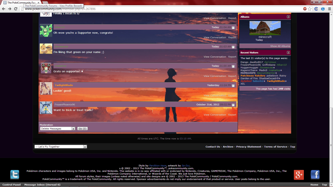
Task: Open the Twitter icon in the footer
Action: tap(15, 175)
